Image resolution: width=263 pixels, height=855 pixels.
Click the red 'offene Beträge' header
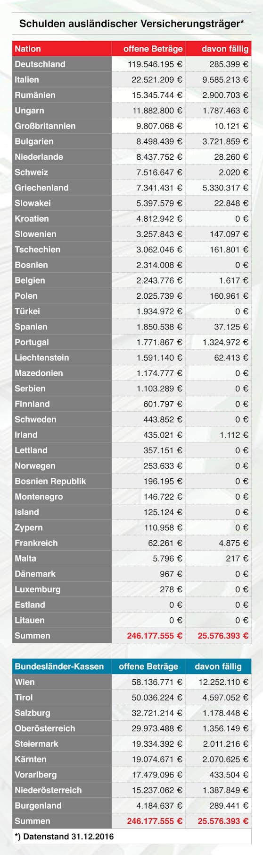[x=153, y=49]
